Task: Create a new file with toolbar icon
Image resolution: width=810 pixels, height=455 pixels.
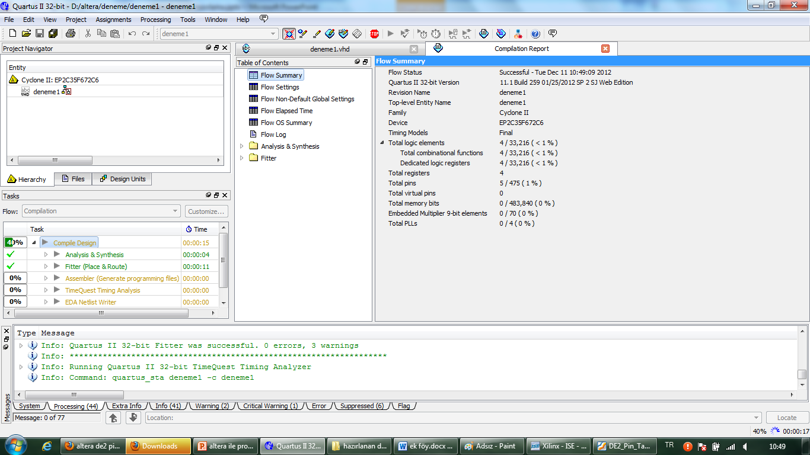Action: pyautogui.click(x=12, y=34)
